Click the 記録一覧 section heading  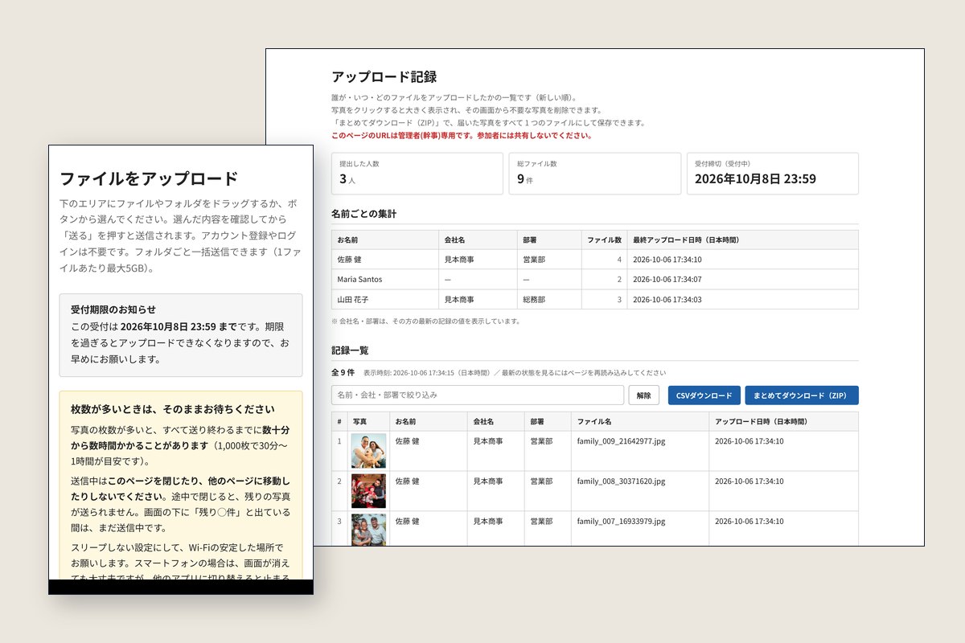(350, 350)
